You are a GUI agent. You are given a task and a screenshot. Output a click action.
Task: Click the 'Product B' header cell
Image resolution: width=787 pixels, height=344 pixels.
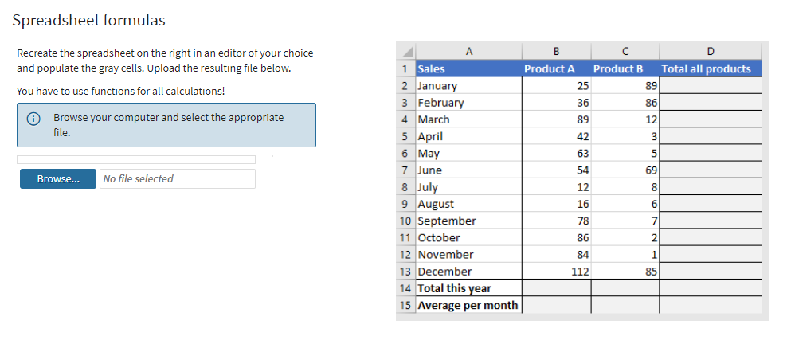click(x=625, y=69)
